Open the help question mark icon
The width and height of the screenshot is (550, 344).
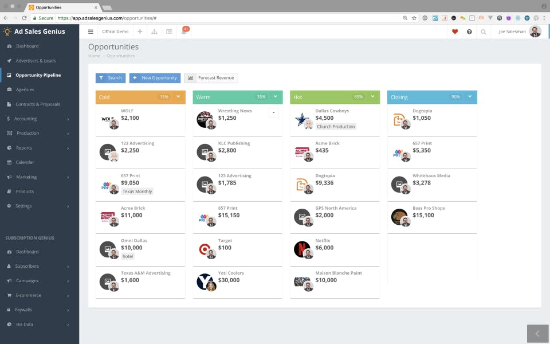coord(469,32)
